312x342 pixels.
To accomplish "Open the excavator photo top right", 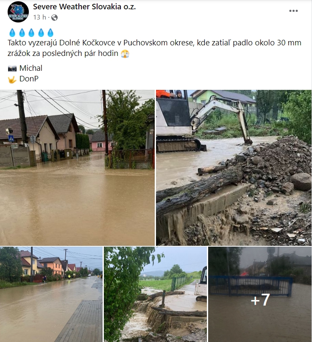I will coord(234,167).
